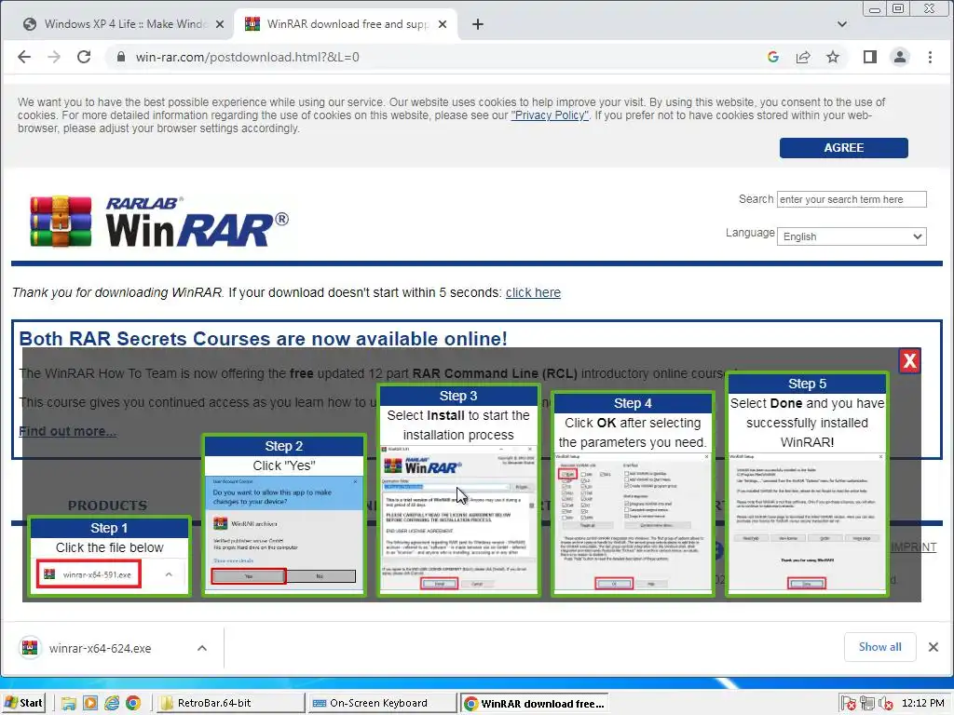
Task: Launch file explorer from quick launch
Action: point(68,704)
